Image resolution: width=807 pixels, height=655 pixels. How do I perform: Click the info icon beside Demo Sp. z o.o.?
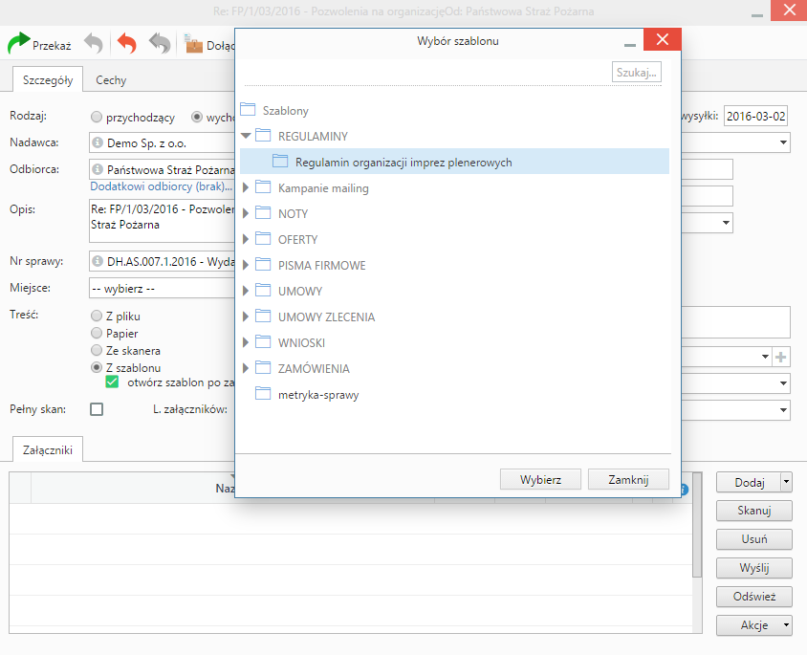[x=98, y=143]
